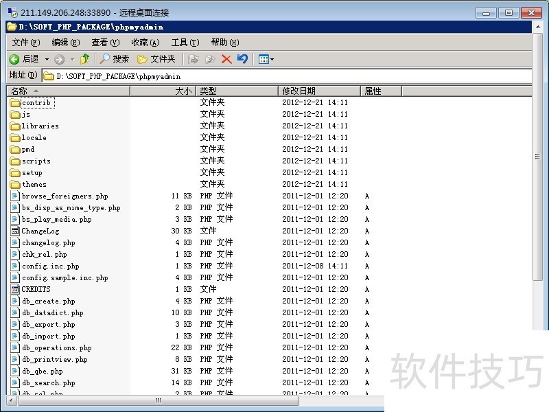This screenshot has height=412, width=549.
Task: Click the Back (后退) button
Action: tap(24, 59)
